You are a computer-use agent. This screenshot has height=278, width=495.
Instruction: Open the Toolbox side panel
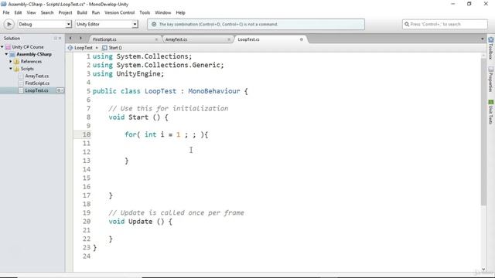[490, 48]
